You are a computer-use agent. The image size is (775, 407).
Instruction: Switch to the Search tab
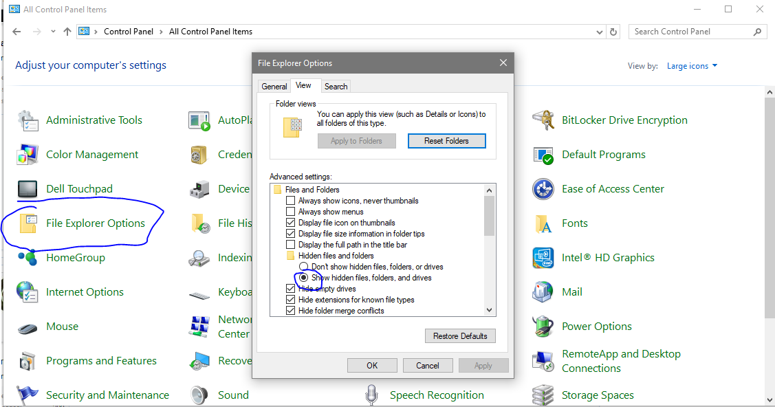click(x=336, y=87)
